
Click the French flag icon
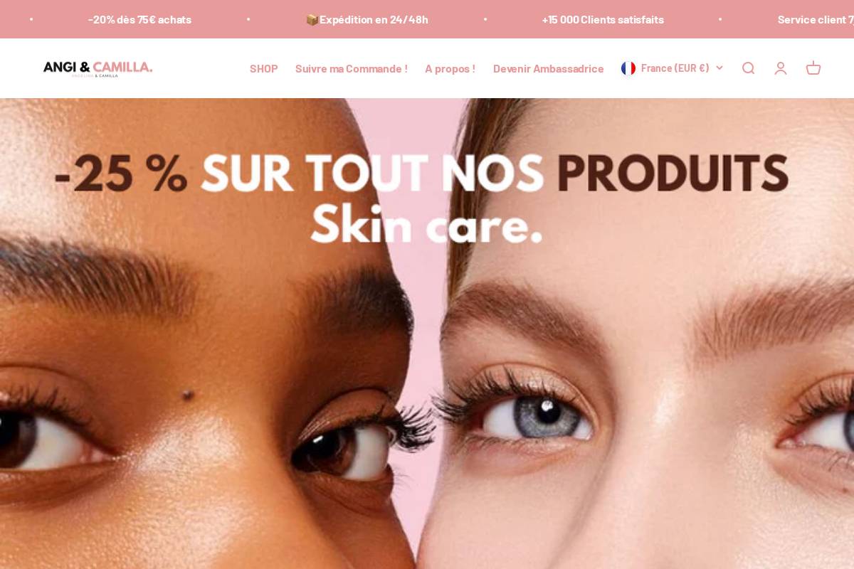pos(628,68)
